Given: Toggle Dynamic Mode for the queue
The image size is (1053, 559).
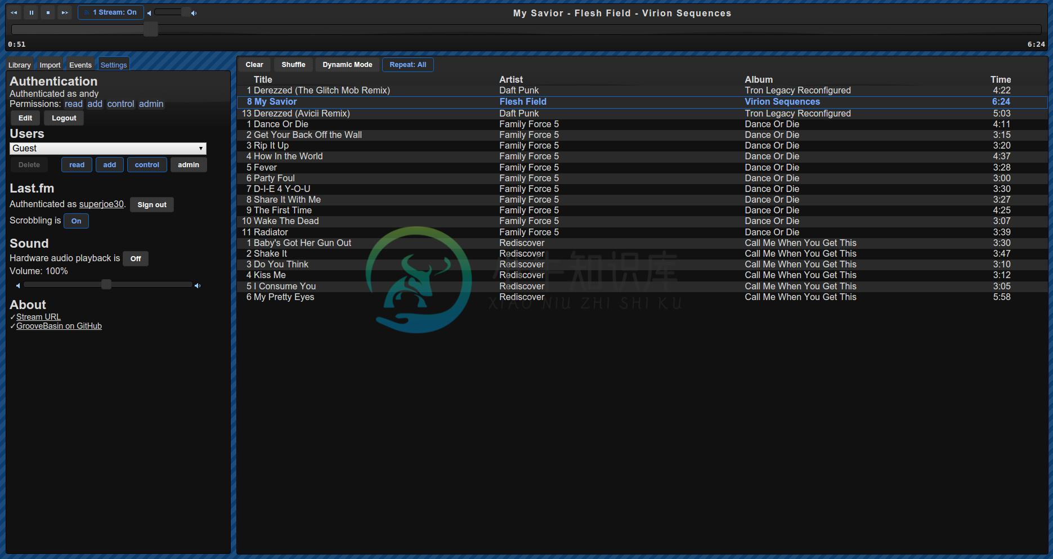Looking at the screenshot, I should tap(347, 65).
